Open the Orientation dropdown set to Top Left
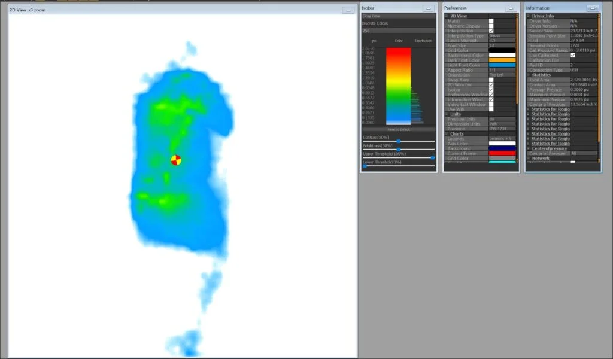The height and width of the screenshot is (359, 613). (502, 75)
